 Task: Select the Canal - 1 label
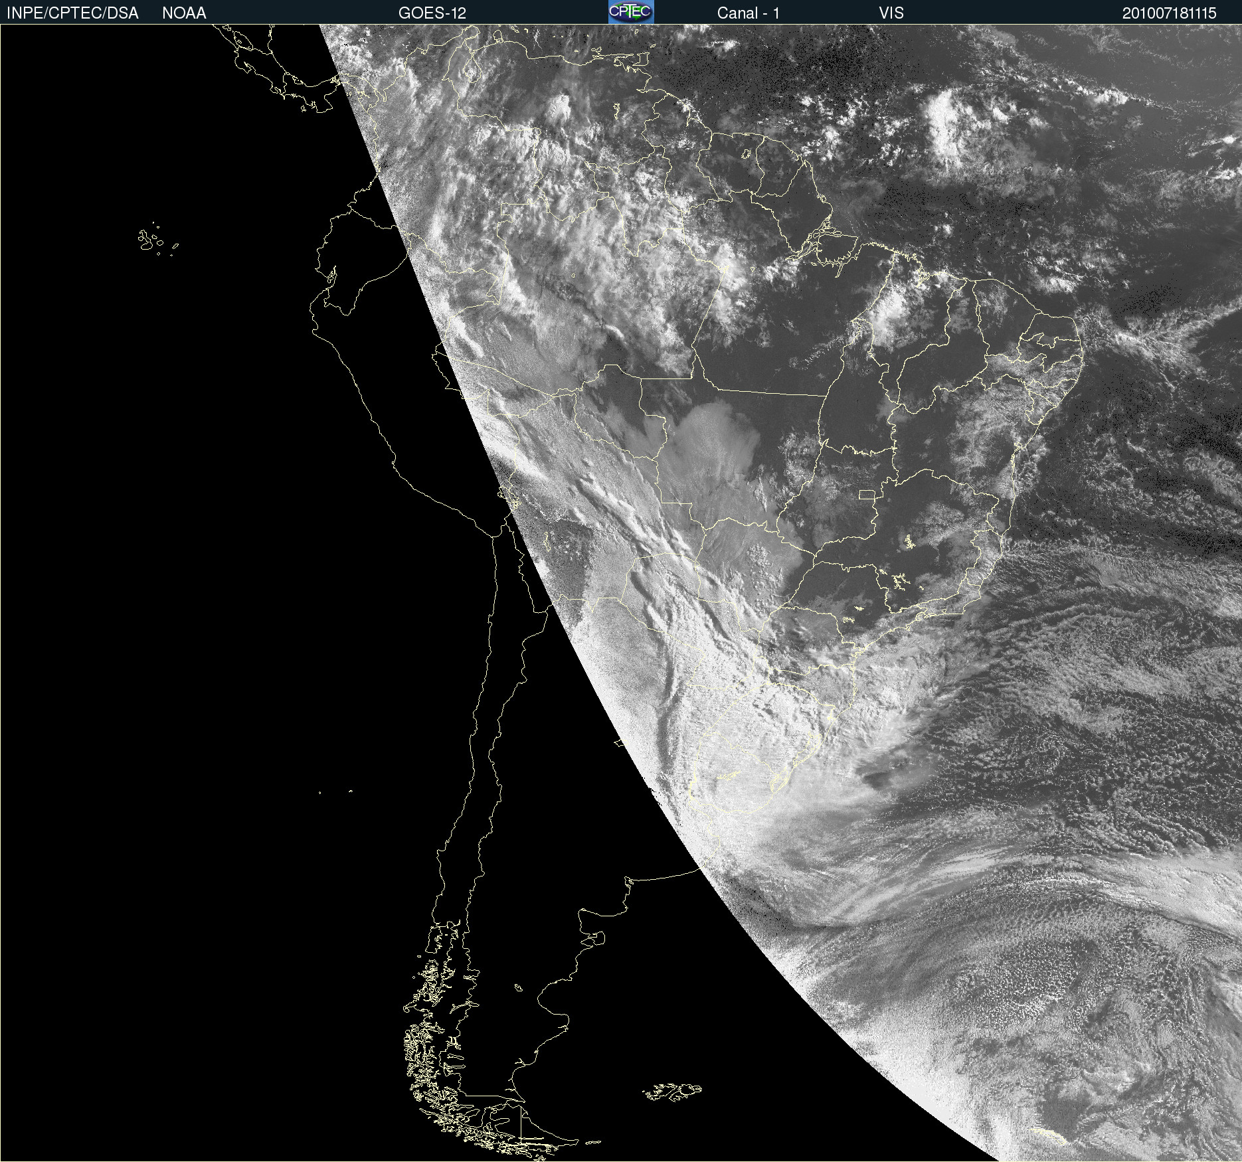(x=748, y=13)
